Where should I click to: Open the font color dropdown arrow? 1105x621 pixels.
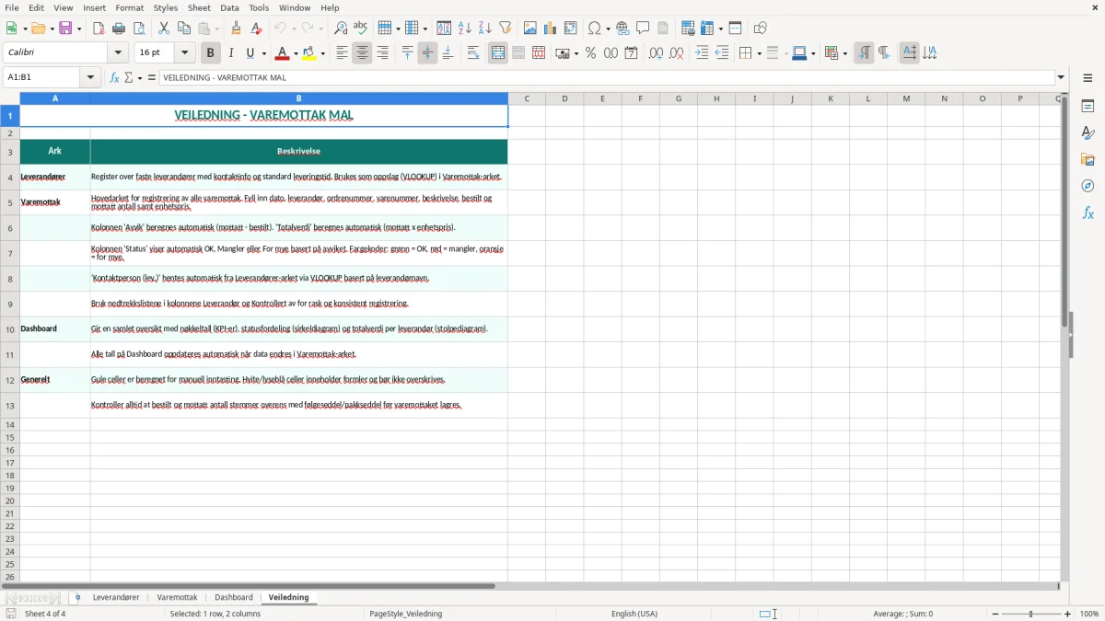tap(296, 53)
